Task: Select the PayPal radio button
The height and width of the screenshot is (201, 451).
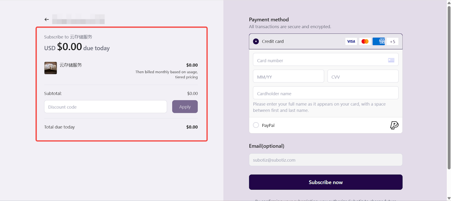Action: 256,125
